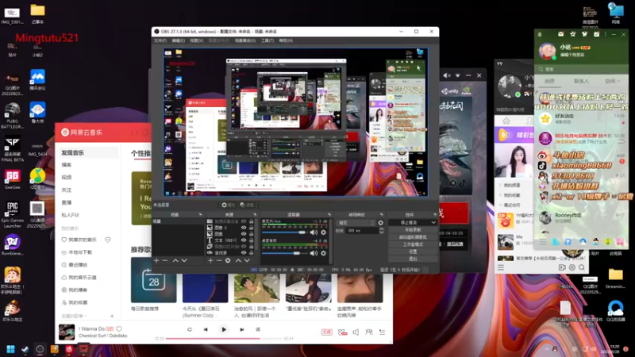Open transition properties gear in OBS
635x357 pixels.
[381, 223]
